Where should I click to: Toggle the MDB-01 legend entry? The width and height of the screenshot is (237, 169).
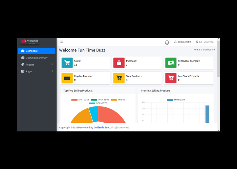click(118, 100)
